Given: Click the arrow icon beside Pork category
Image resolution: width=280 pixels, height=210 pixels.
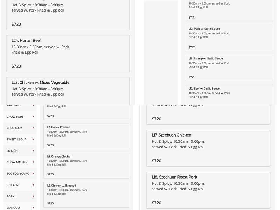Looking at the screenshot, I should click(x=33, y=196).
